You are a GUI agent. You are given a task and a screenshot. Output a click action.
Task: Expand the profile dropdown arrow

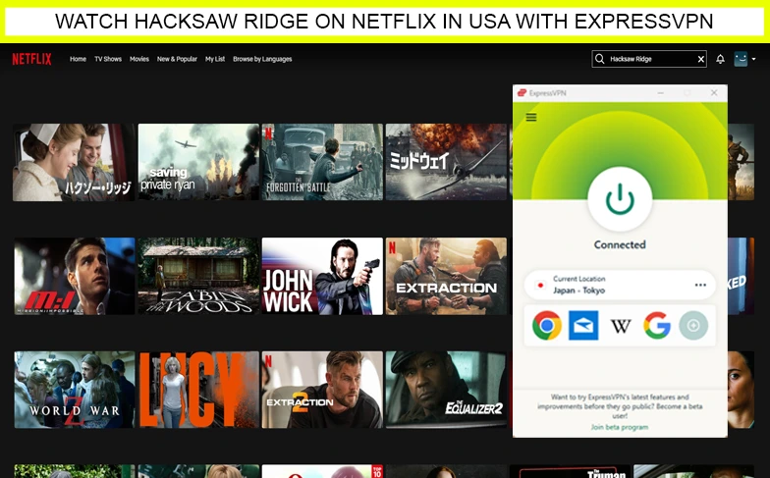coord(754,59)
